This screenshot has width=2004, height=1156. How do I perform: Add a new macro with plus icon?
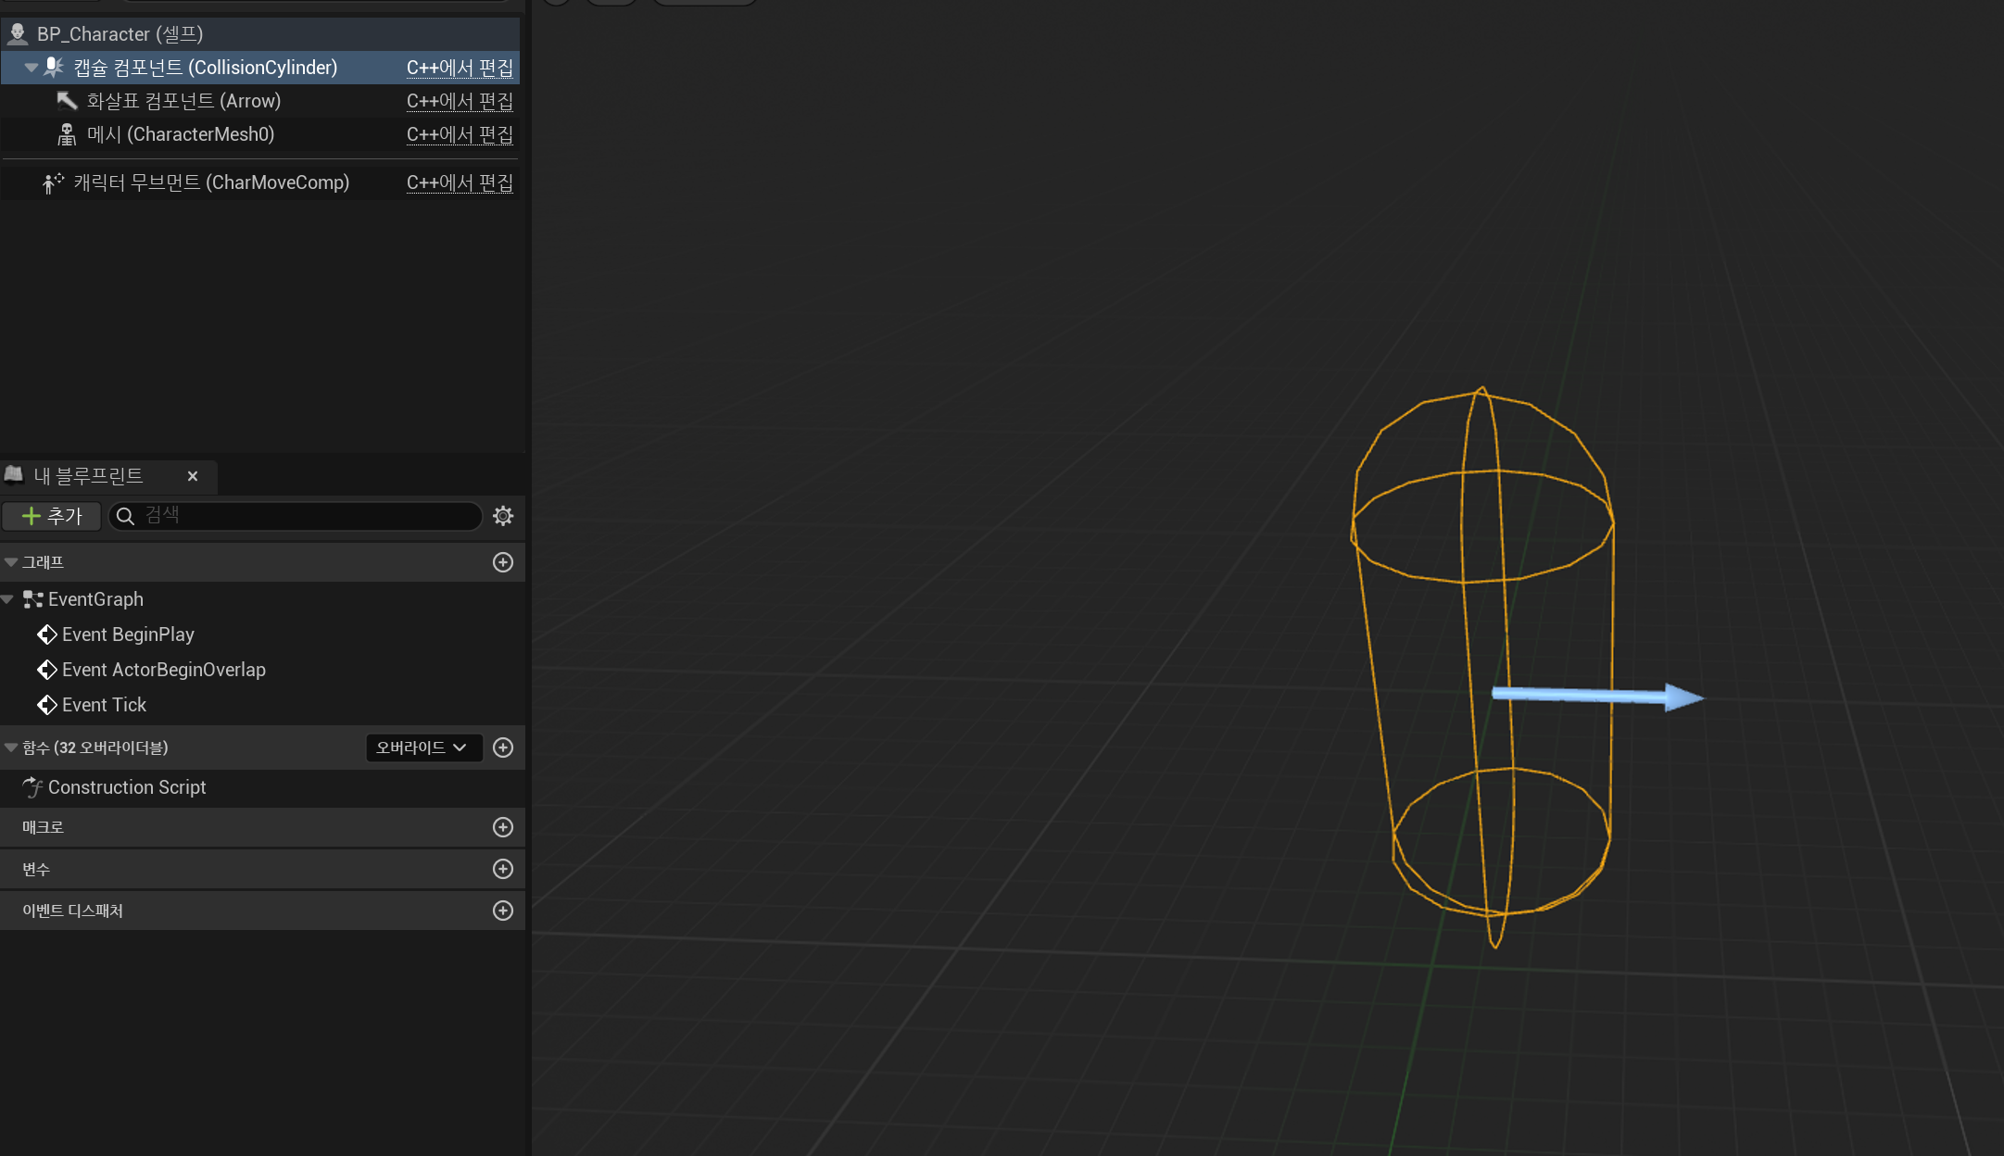(503, 827)
